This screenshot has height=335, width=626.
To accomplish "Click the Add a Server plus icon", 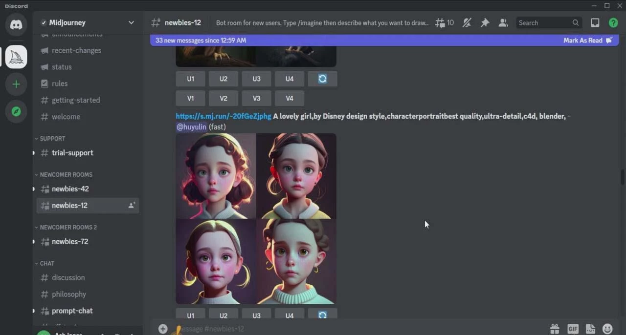I will point(16,84).
